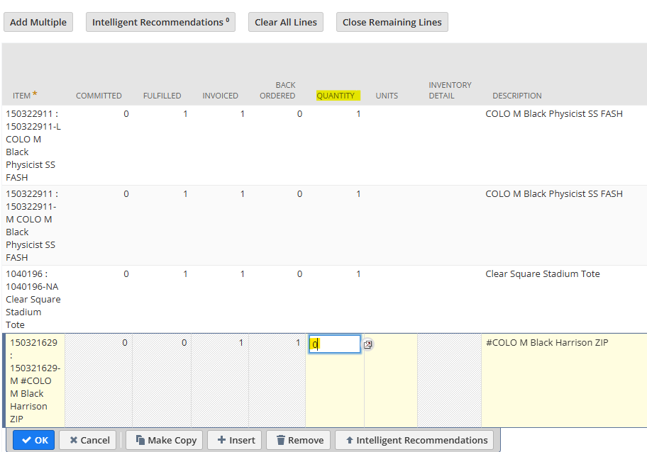Image resolution: width=647 pixels, height=452 pixels.
Task: Confirm the line with OK
Action: pyautogui.click(x=34, y=440)
